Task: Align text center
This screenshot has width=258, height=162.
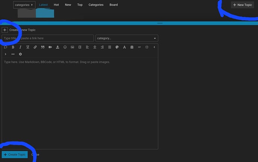Action: pyautogui.click(x=95, y=47)
